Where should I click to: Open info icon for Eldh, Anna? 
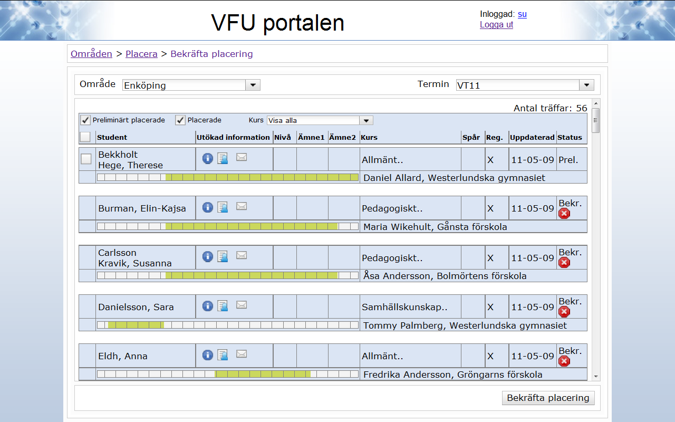point(208,354)
